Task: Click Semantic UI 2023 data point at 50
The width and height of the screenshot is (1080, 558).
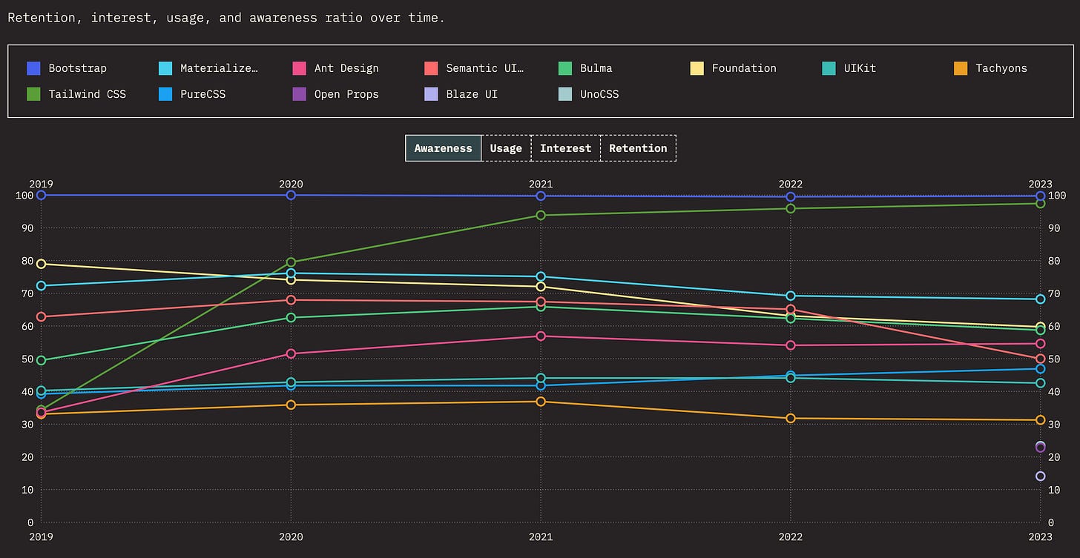Action: pyautogui.click(x=1040, y=359)
